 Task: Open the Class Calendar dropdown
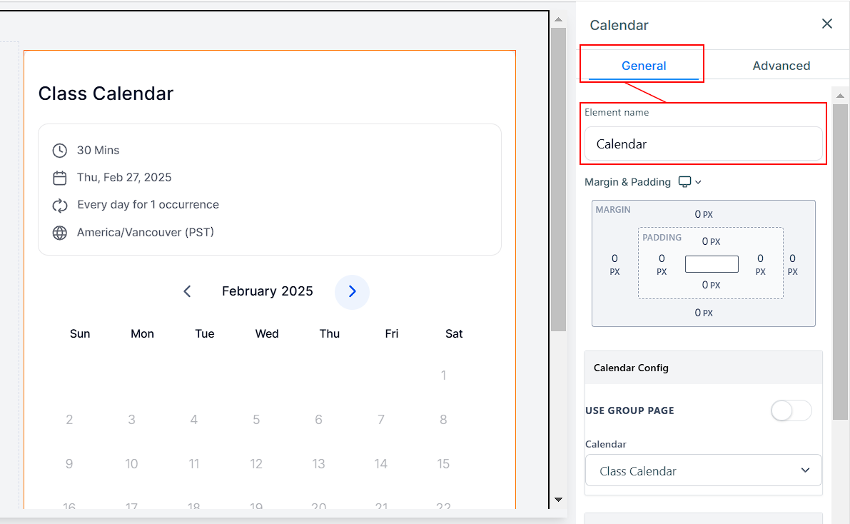click(x=703, y=471)
